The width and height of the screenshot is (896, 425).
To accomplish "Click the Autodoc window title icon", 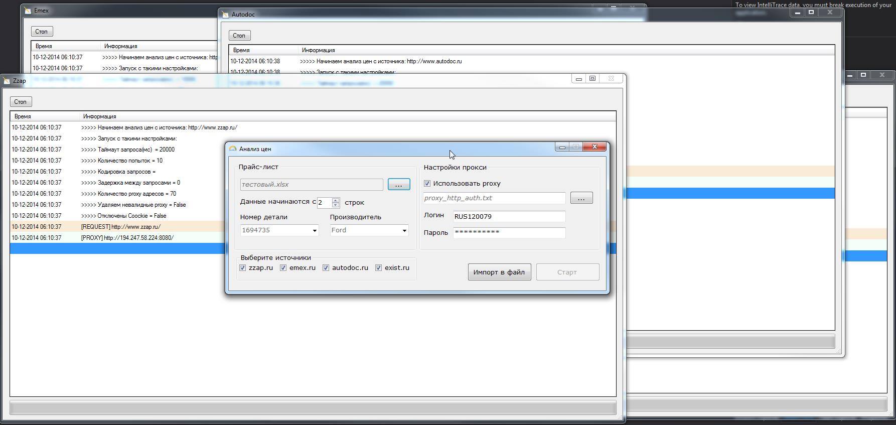I will [x=226, y=15].
